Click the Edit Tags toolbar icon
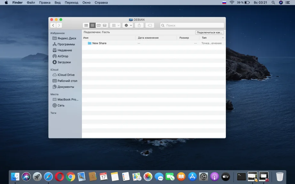This screenshot has height=184, width=295. (x=150, y=25)
